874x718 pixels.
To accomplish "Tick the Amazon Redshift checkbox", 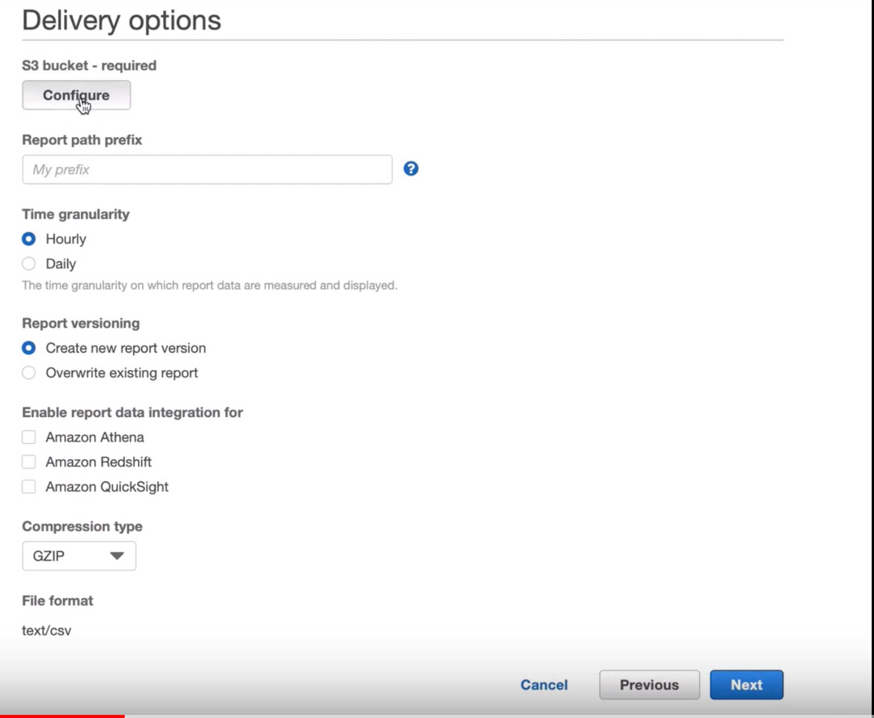I will pyautogui.click(x=29, y=462).
